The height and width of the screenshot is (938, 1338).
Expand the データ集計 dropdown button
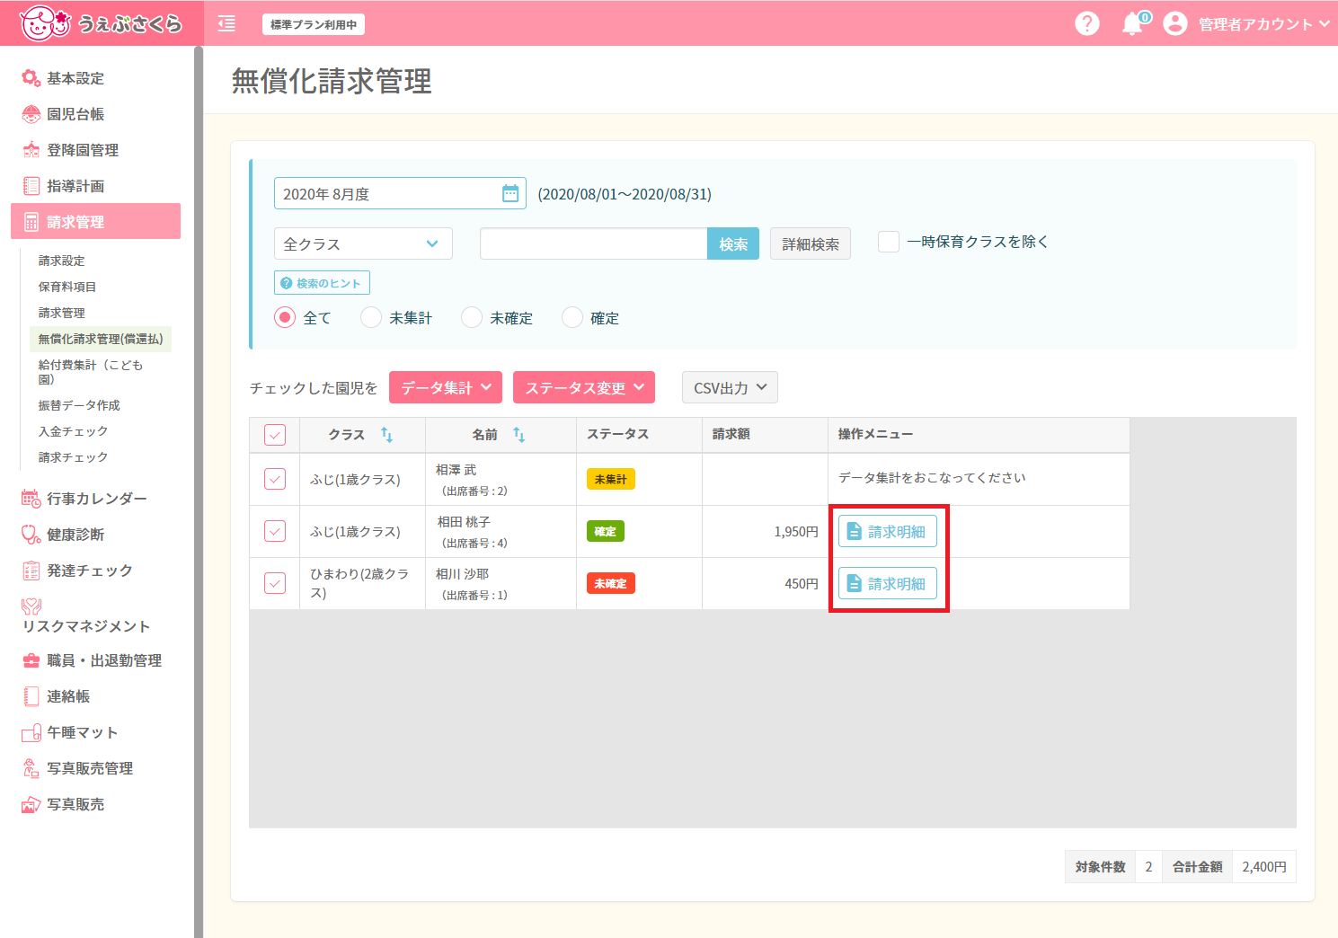point(446,387)
